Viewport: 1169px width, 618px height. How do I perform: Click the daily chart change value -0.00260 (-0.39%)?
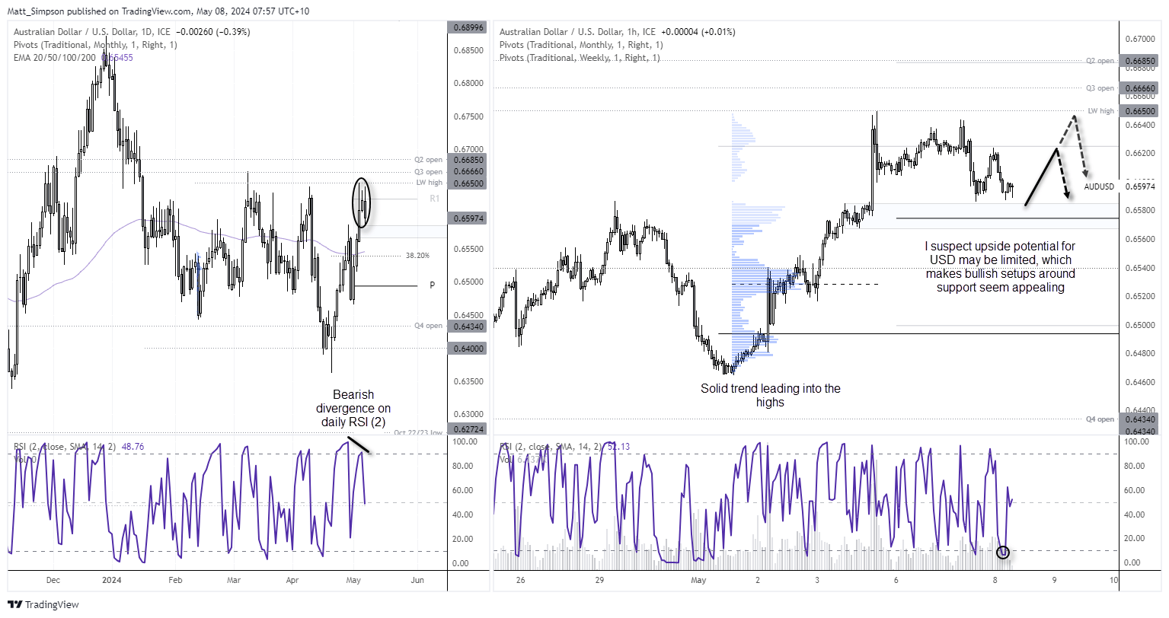pos(213,32)
